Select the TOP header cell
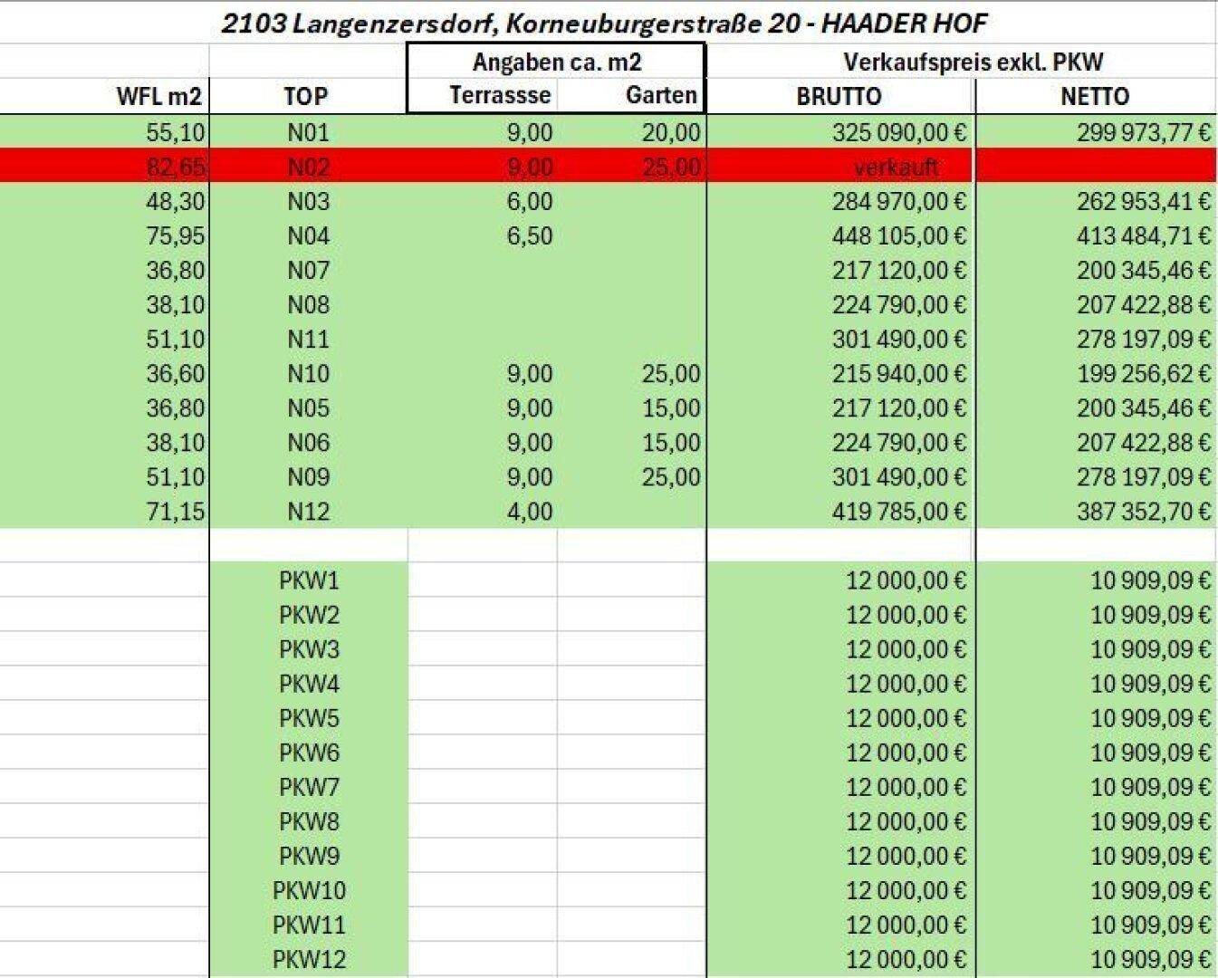The width and height of the screenshot is (1218, 978). (306, 96)
